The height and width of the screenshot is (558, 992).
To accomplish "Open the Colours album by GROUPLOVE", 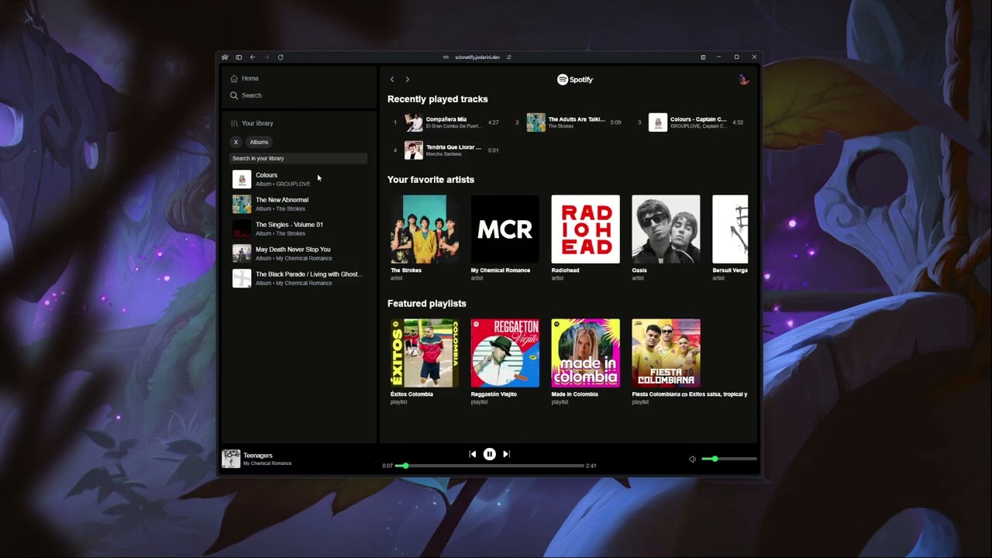I will click(x=298, y=179).
